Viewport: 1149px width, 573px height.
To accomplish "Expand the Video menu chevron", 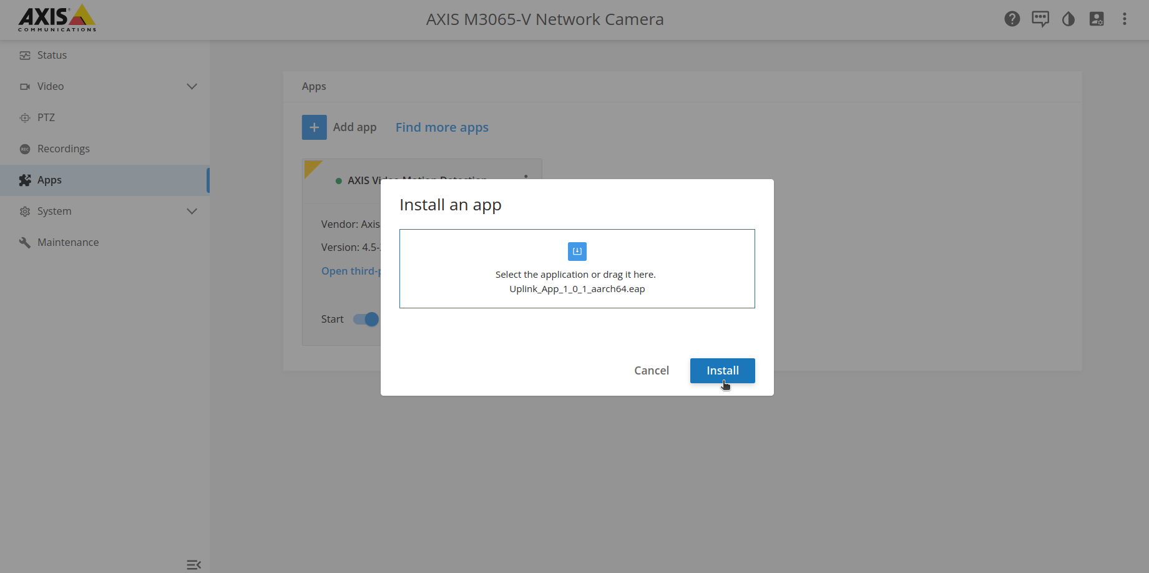I will point(192,87).
